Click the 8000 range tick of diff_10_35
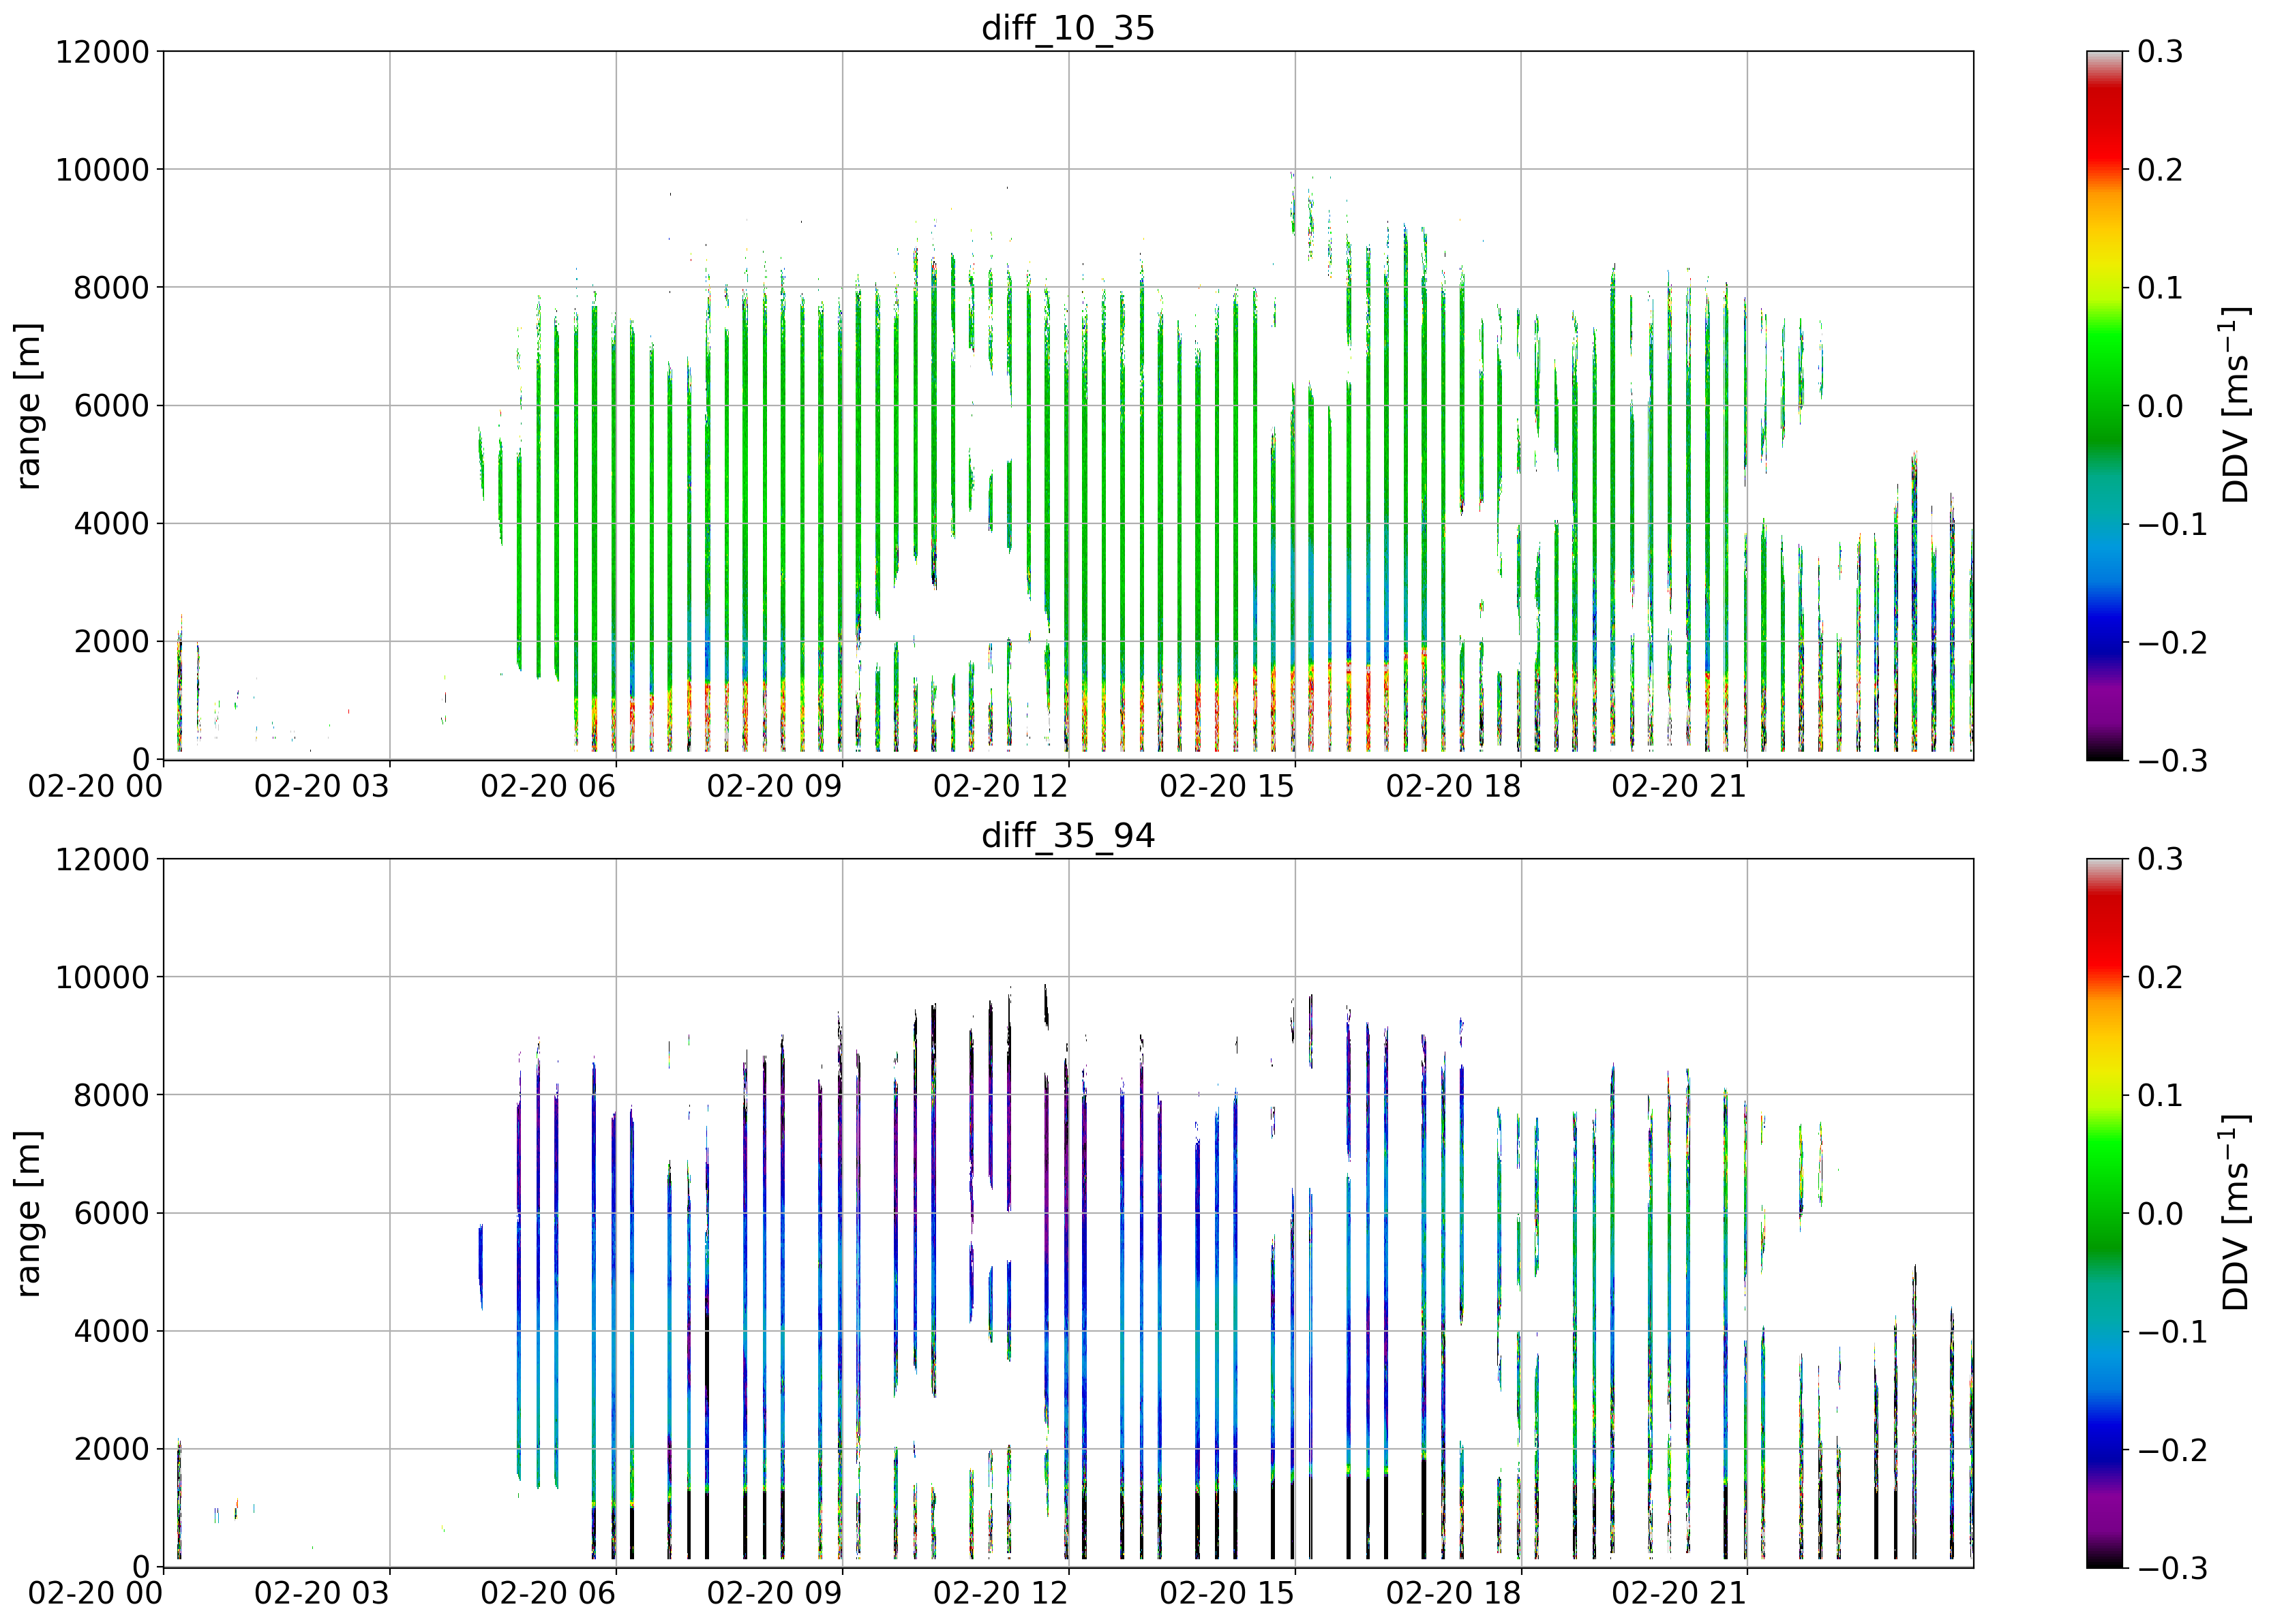This screenshot has width=2269, height=1624. point(112,288)
